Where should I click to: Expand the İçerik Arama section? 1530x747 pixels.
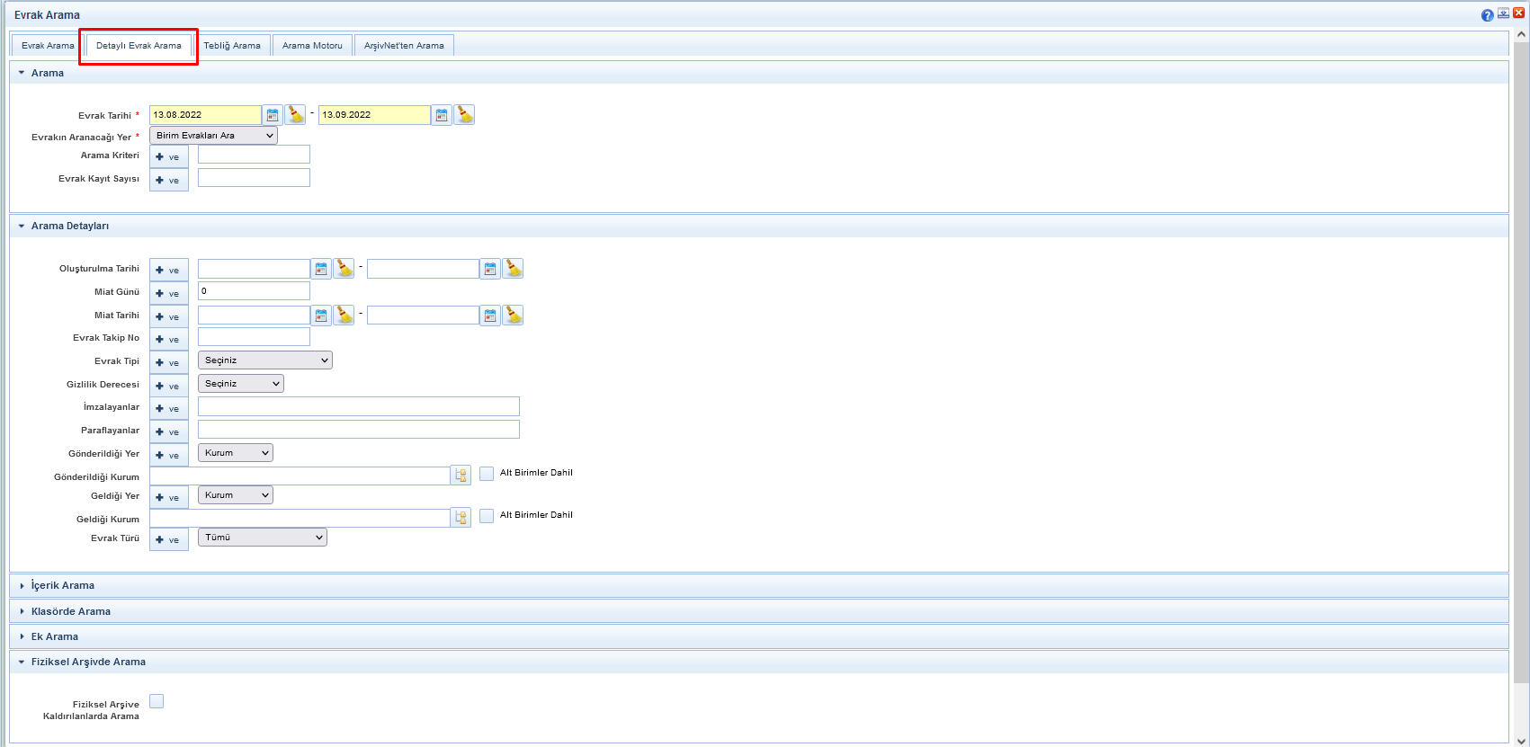click(x=62, y=585)
